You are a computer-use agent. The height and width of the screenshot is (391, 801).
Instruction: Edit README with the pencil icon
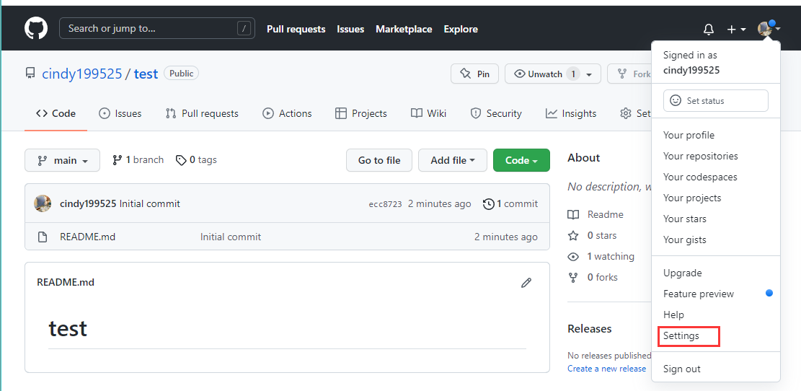(526, 283)
